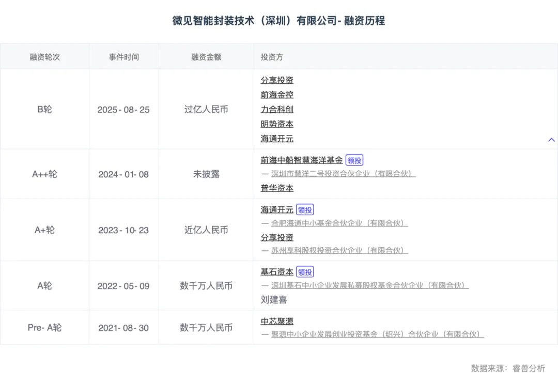Open 苏州享科股权投资合伙企业 entity link
The image size is (558, 391).
click(339, 250)
